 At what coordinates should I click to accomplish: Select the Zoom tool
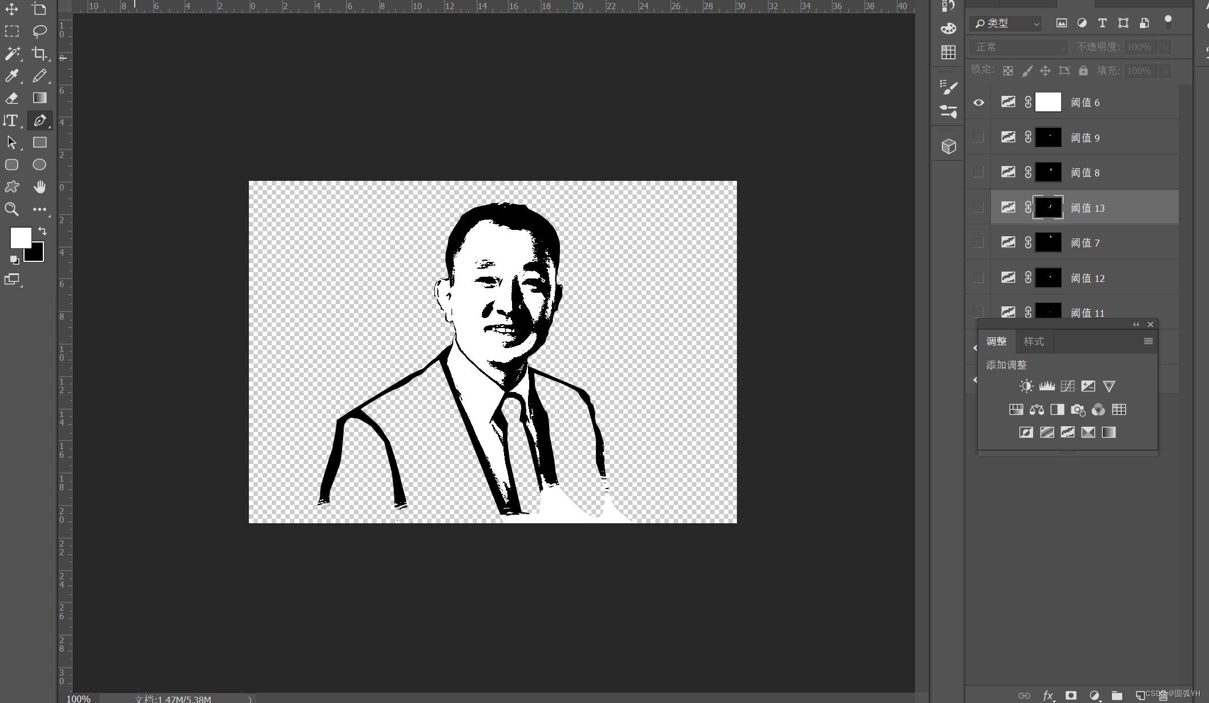pyautogui.click(x=11, y=209)
